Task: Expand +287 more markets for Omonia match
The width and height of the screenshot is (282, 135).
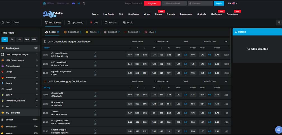Action: pos(226,55)
